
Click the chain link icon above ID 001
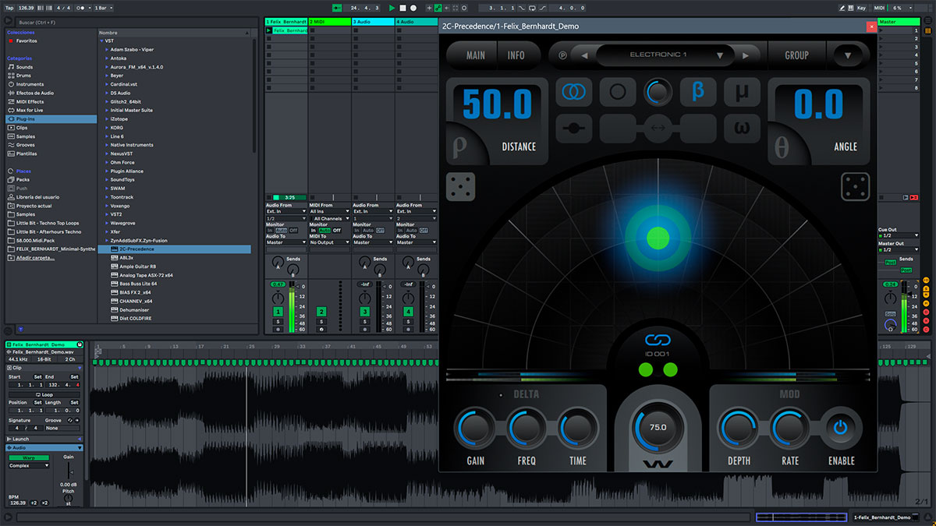(x=658, y=341)
